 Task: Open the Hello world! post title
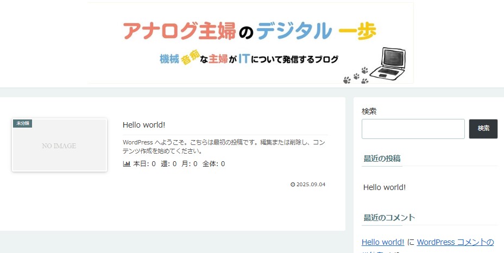[144, 125]
